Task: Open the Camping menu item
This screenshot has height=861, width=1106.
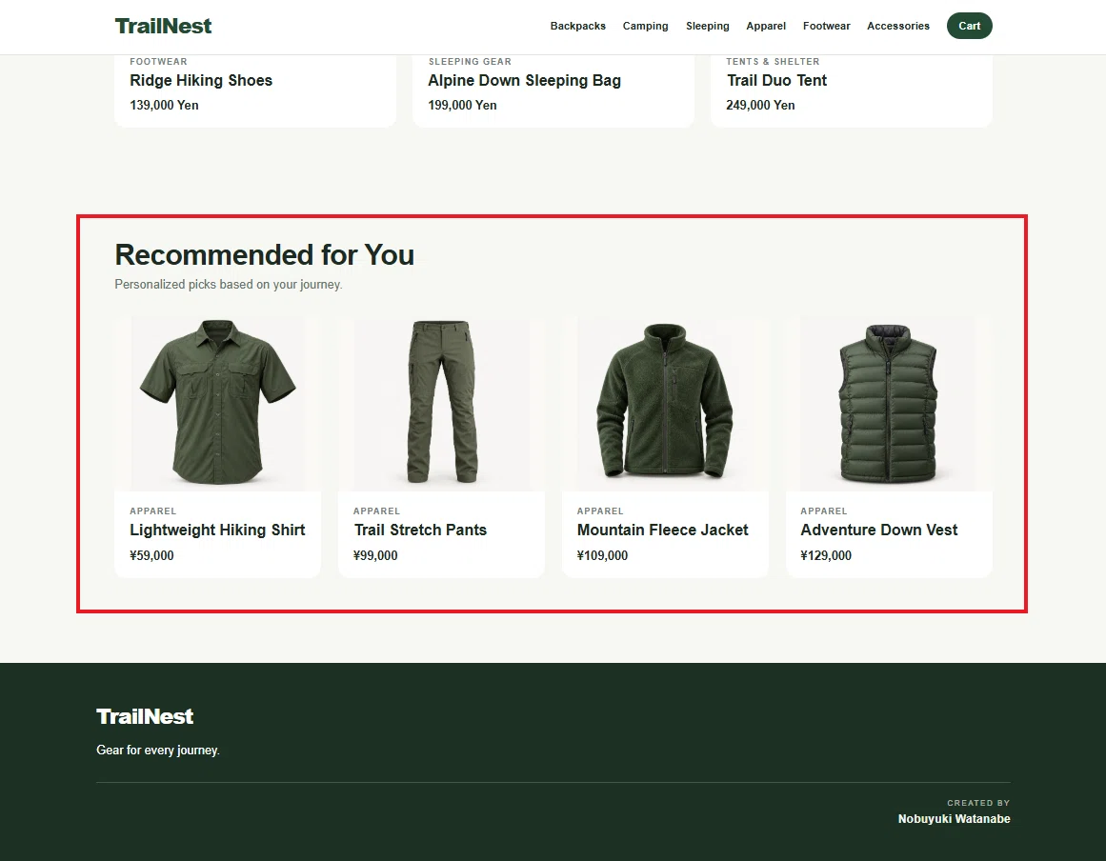Action: [645, 26]
